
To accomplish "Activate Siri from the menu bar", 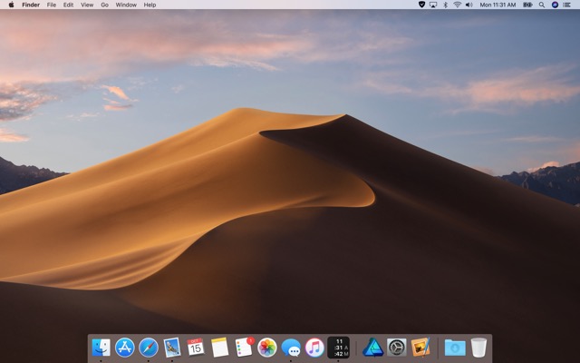I will pyautogui.click(x=555, y=5).
